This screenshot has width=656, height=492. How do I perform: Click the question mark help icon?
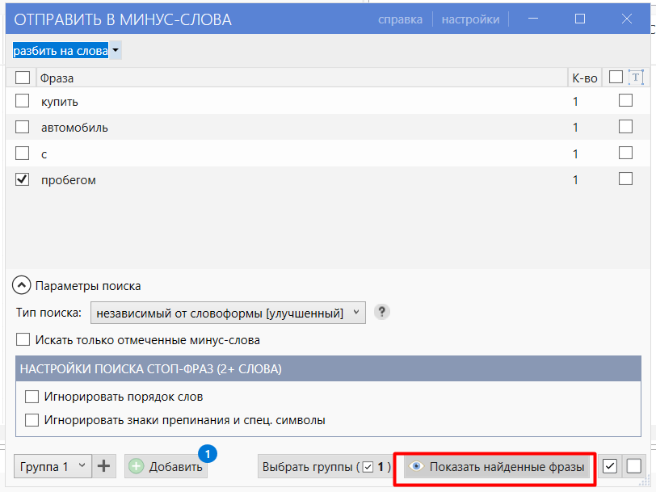(381, 312)
